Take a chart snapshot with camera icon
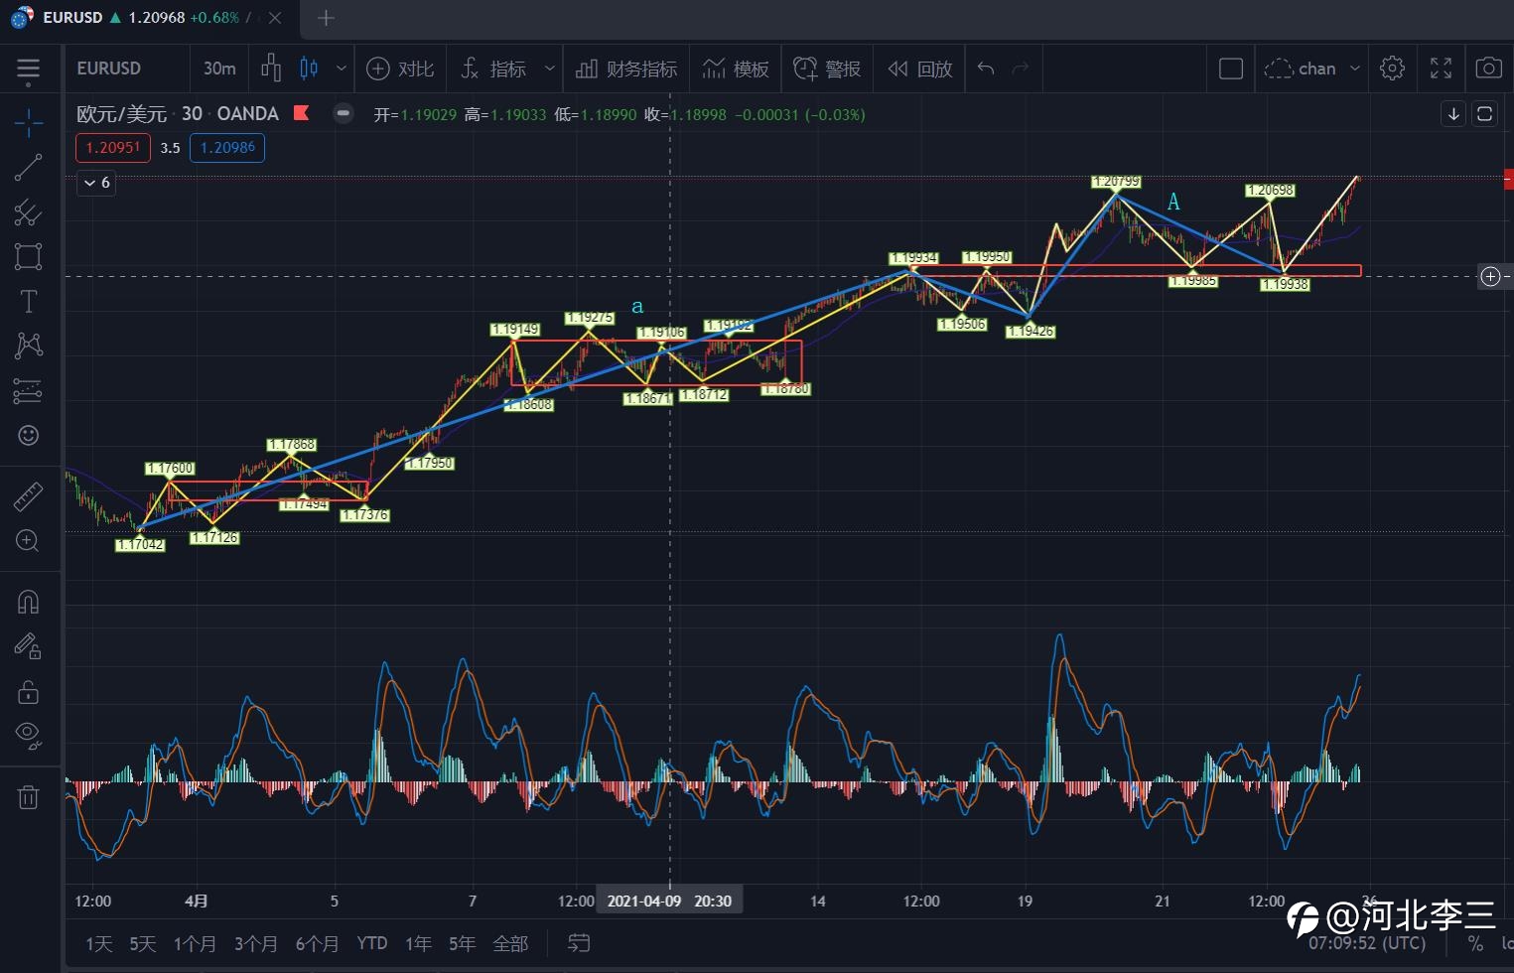The image size is (1514, 973). 1488,69
